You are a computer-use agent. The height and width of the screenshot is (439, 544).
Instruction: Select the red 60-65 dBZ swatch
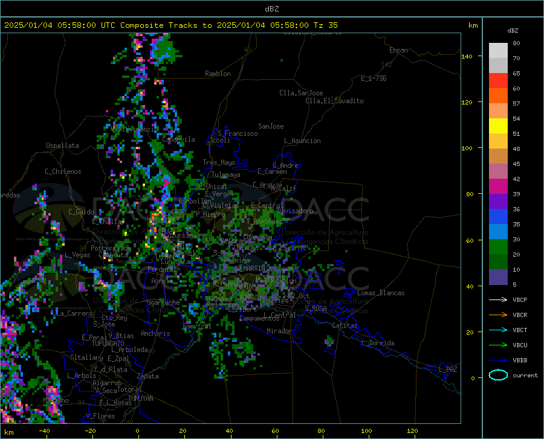click(498, 81)
